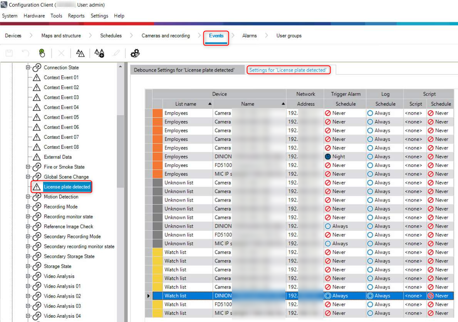Expand the Video Analysis 01 node
The height and width of the screenshot is (322, 458).
(28, 286)
